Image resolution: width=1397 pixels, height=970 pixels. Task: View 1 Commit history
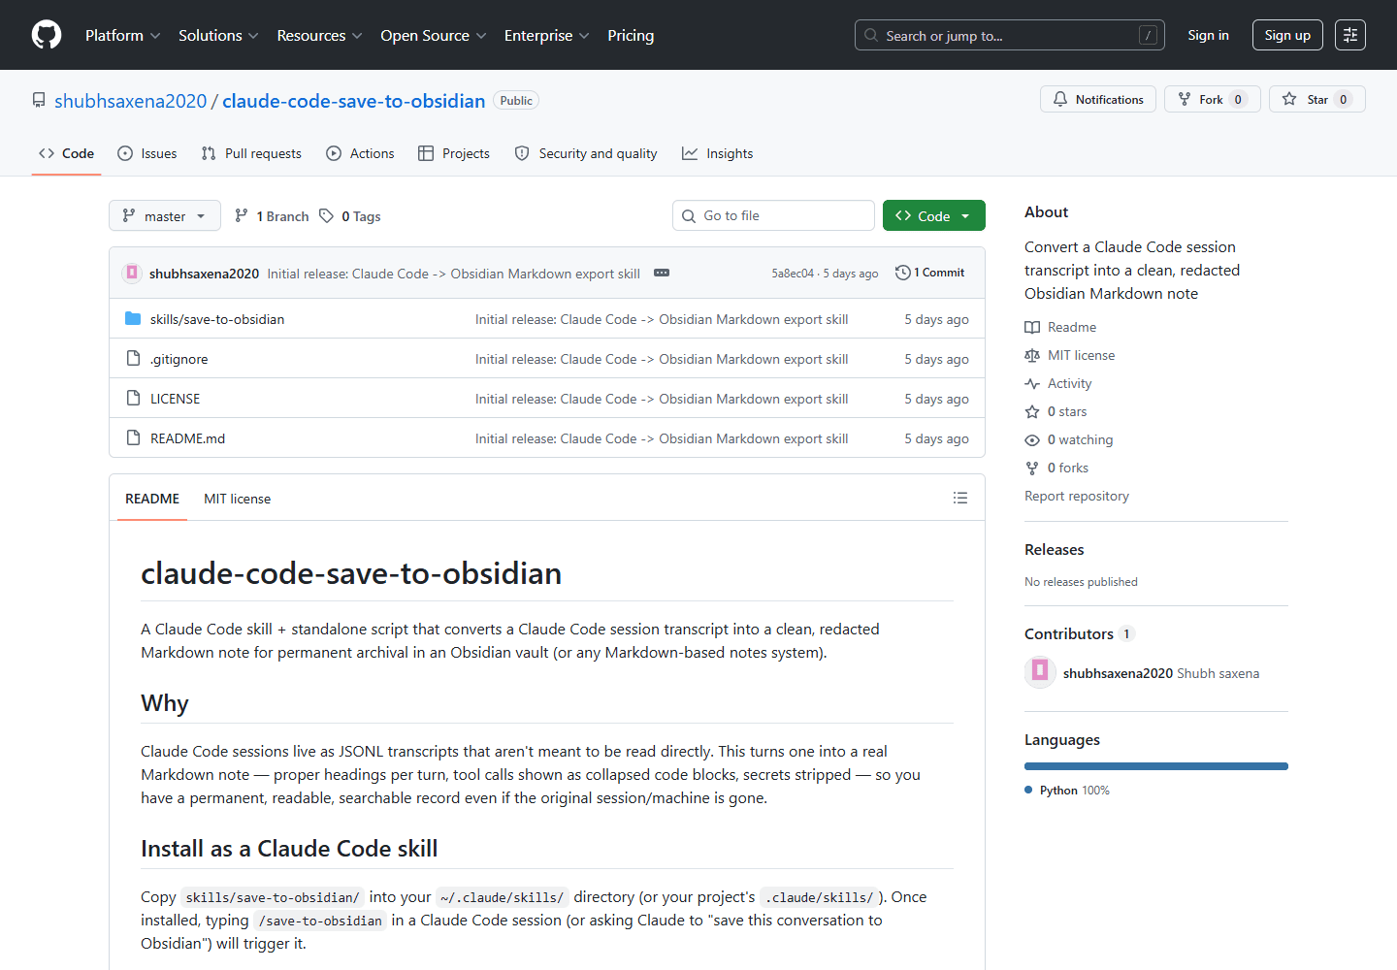(930, 273)
